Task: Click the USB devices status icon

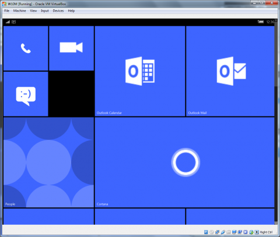Action: point(223,232)
